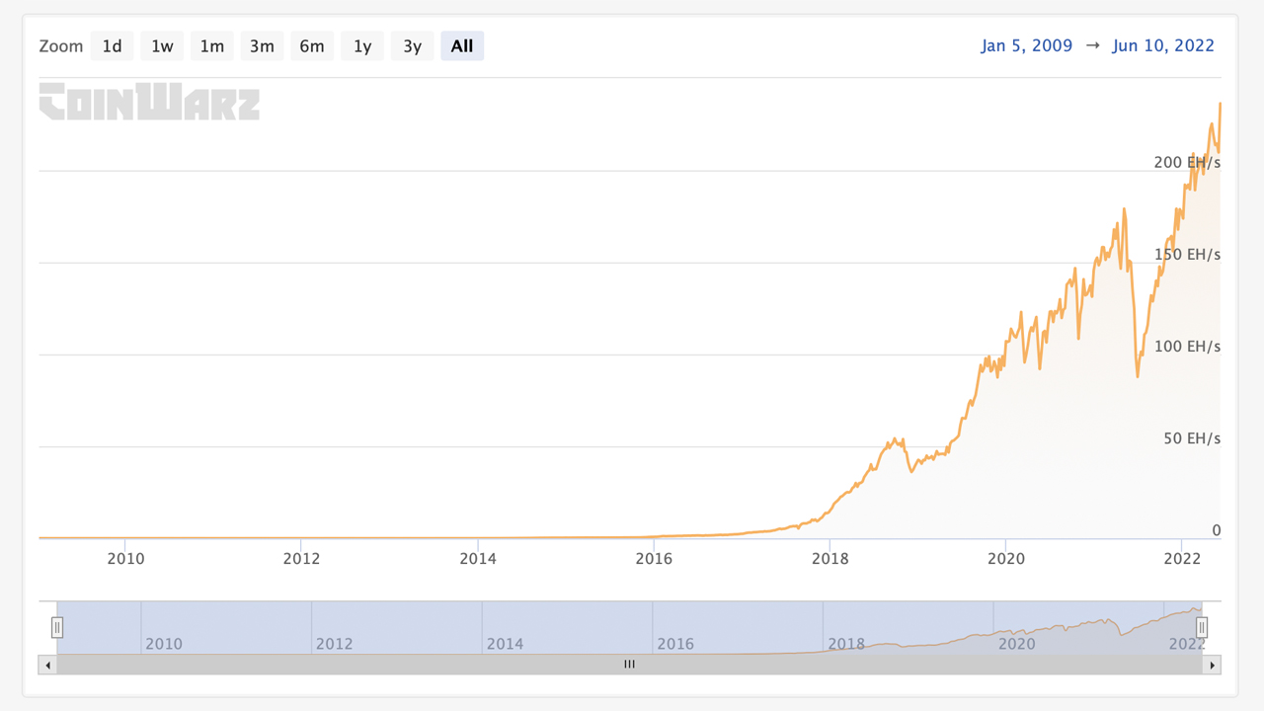Click the scrollbar right arrow
1264x711 pixels.
pos(1211,665)
